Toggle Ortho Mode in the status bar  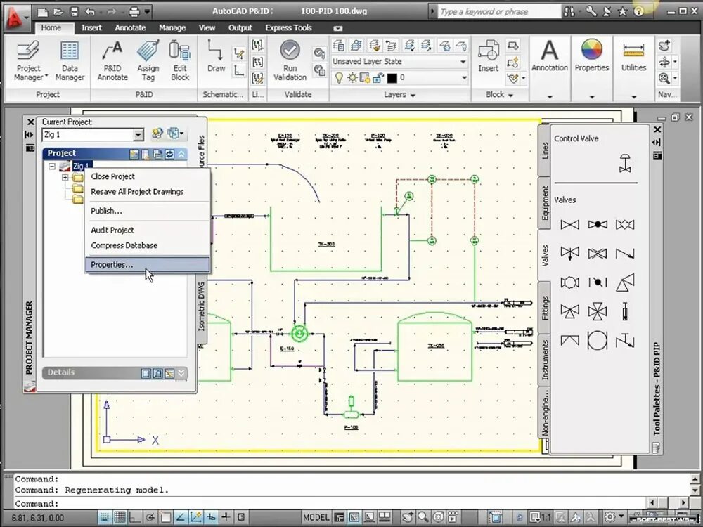pyautogui.click(x=135, y=517)
